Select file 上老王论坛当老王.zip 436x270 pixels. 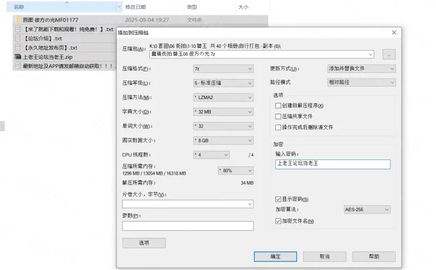(47, 57)
